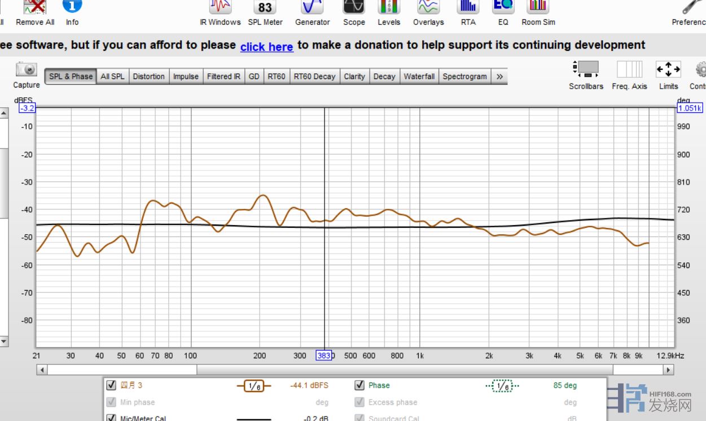706x421 pixels.
Task: Open graph Limits settings
Action: tap(668, 75)
